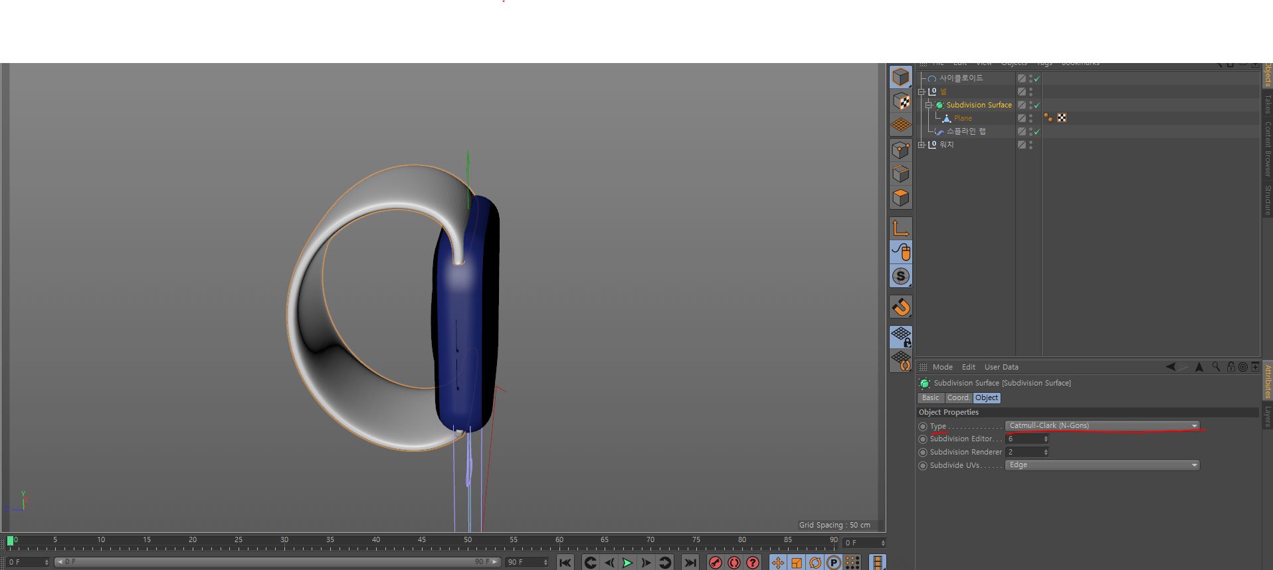Click the 90 F end frame stepper

tap(545, 562)
